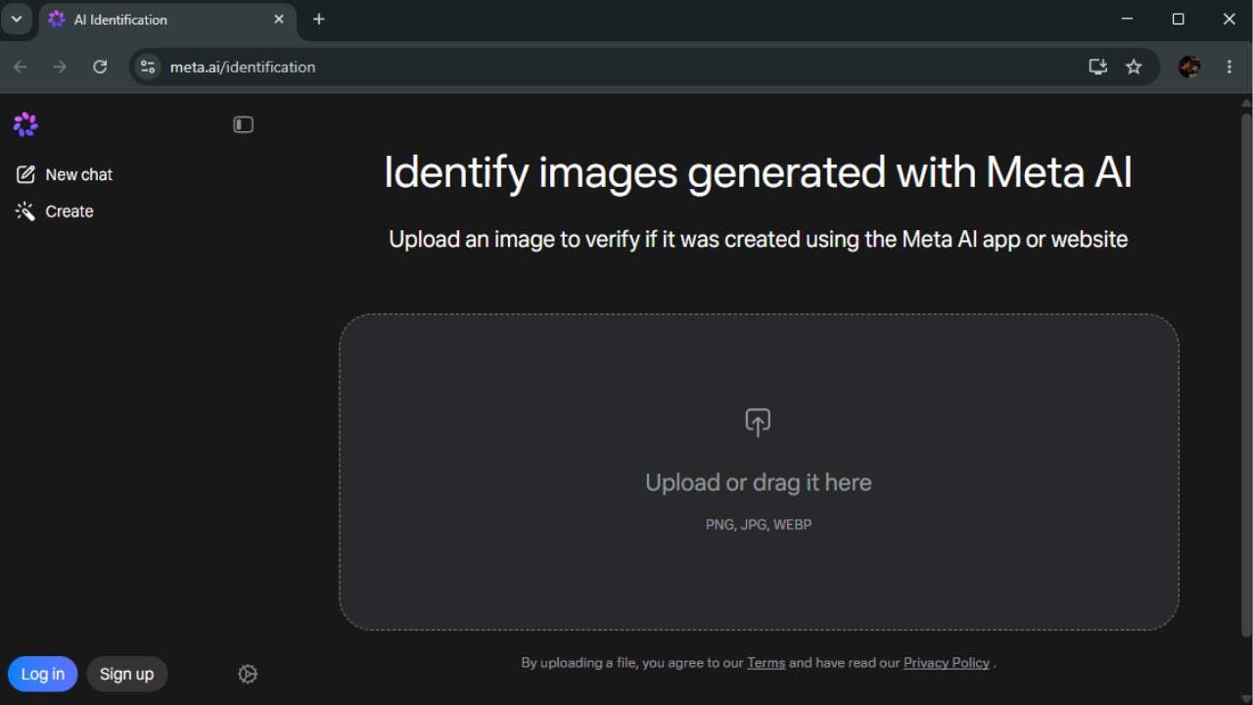Maximize the Chrome window
1253x705 pixels.
click(x=1178, y=19)
